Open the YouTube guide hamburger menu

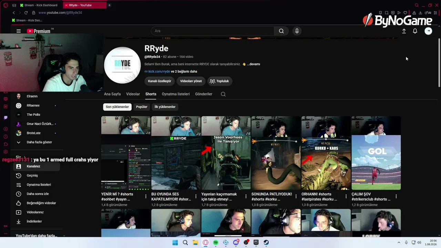coord(19,31)
